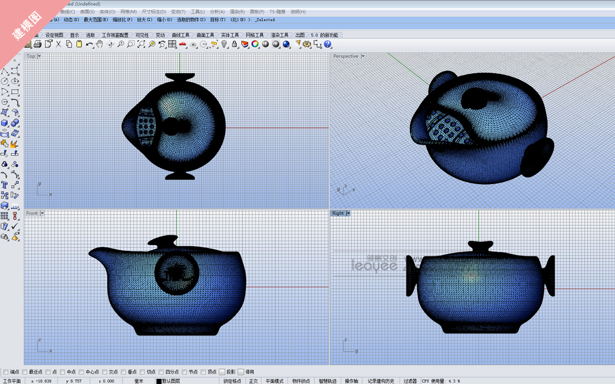The width and height of the screenshot is (615, 384).
Task: Toggle 正交 mode in status bar
Action: click(253, 381)
